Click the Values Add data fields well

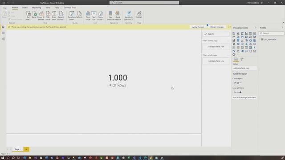tap(244, 68)
